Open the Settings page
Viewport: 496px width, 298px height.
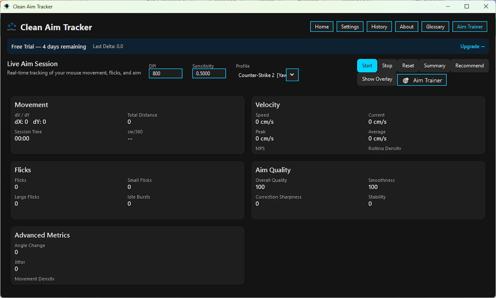coord(350,27)
